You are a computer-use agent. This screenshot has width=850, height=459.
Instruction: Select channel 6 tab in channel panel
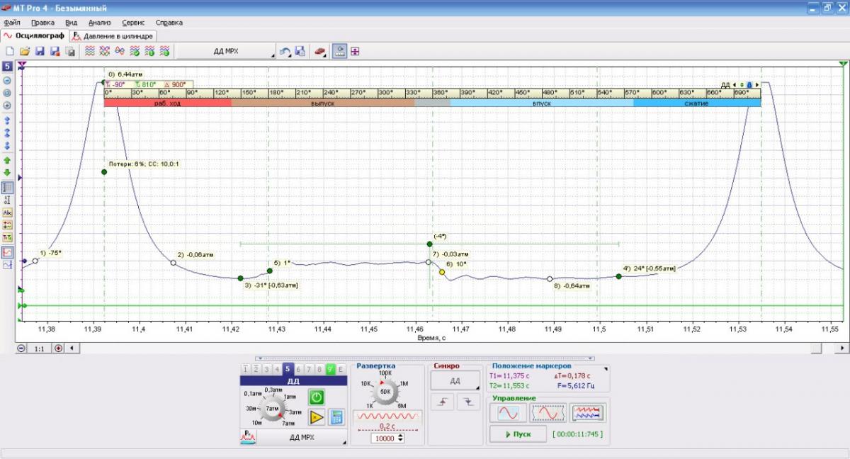pos(297,369)
